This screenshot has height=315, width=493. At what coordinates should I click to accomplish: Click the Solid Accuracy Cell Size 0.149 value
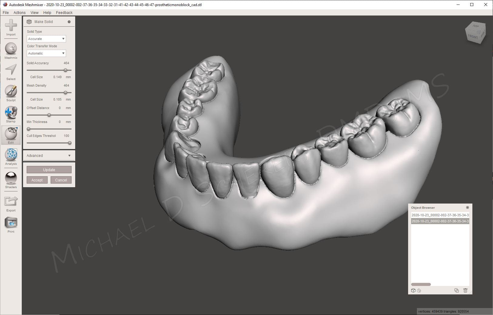pyautogui.click(x=57, y=77)
